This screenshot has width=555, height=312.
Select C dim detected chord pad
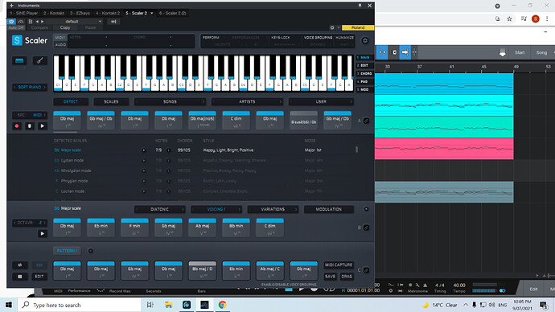[x=236, y=121]
